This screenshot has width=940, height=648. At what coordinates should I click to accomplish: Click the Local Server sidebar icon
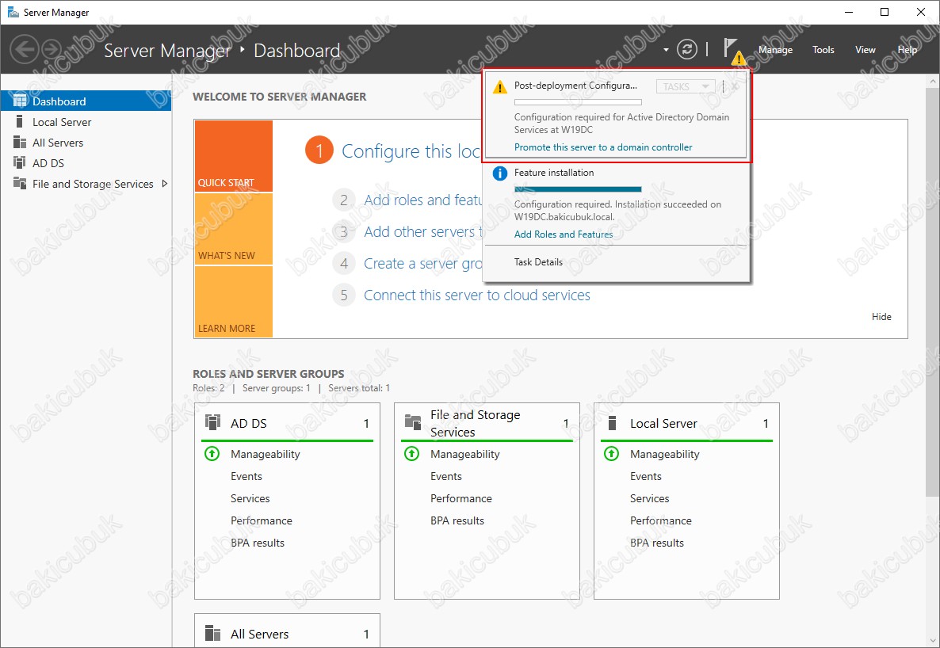(20, 122)
